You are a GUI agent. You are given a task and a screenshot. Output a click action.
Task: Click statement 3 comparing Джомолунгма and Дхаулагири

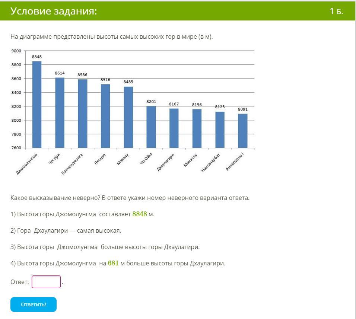[105, 247]
